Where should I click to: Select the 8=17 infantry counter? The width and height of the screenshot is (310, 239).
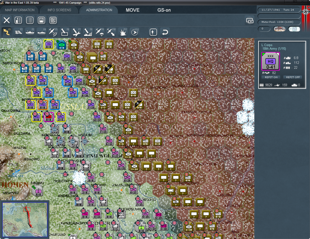[79, 81]
